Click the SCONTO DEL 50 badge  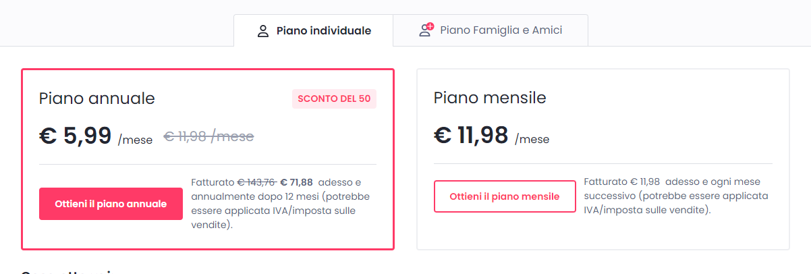coord(334,99)
